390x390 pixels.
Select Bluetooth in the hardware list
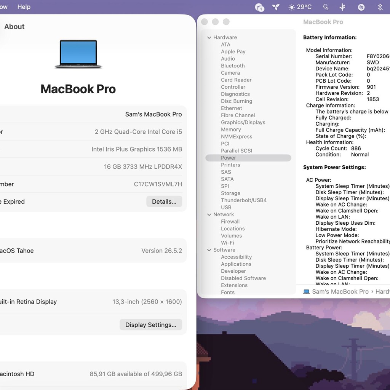tap(233, 66)
